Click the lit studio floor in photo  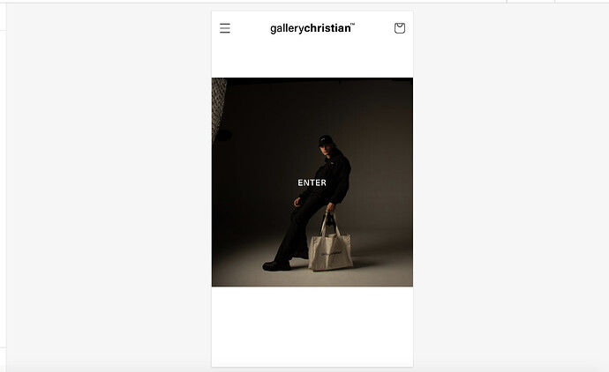pyautogui.click(x=380, y=268)
